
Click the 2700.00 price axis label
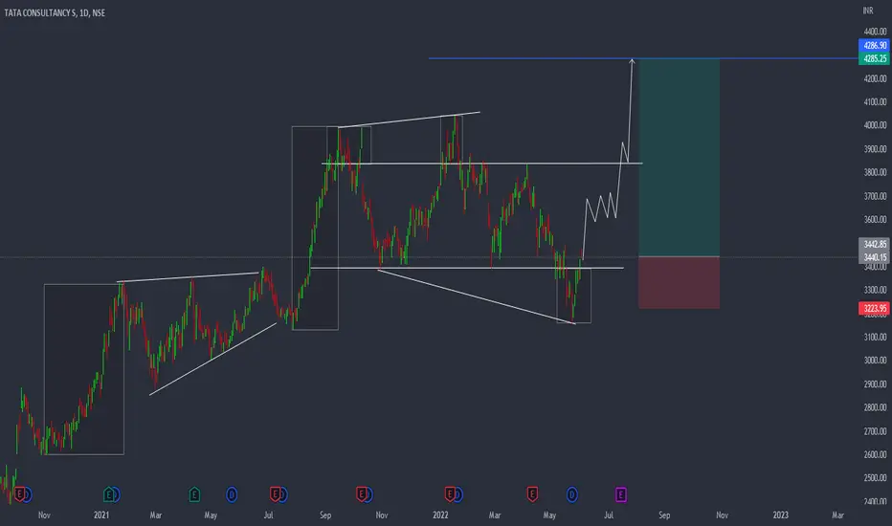coord(875,431)
